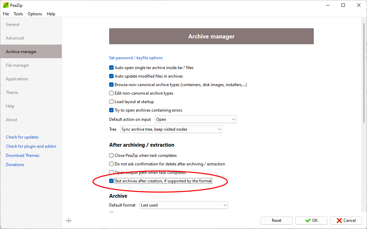367x229 pixels.
Task: Click the PeaZip logo in title bar
Action: point(5,5)
